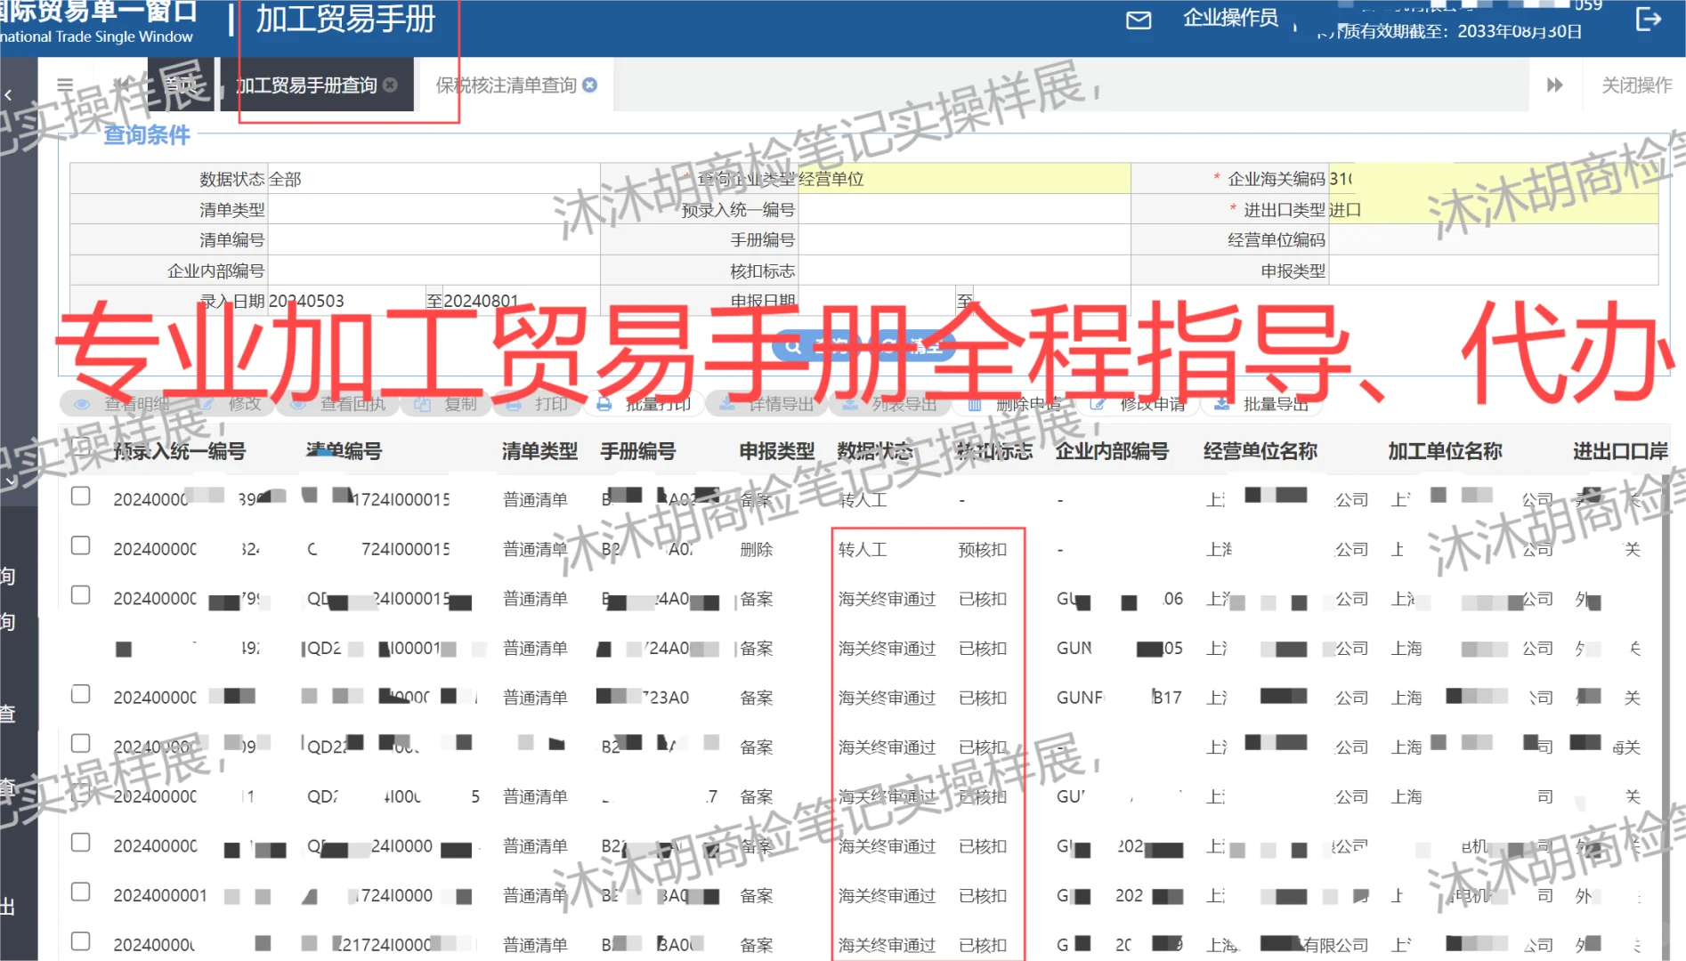
Task: Click the 复制 copy icon
Action: (422, 403)
